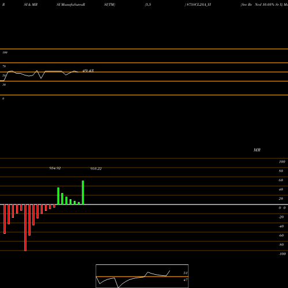The image size is (288, 288).
Task: Click the 'SI & MR' header text
Action: pos(31,5)
